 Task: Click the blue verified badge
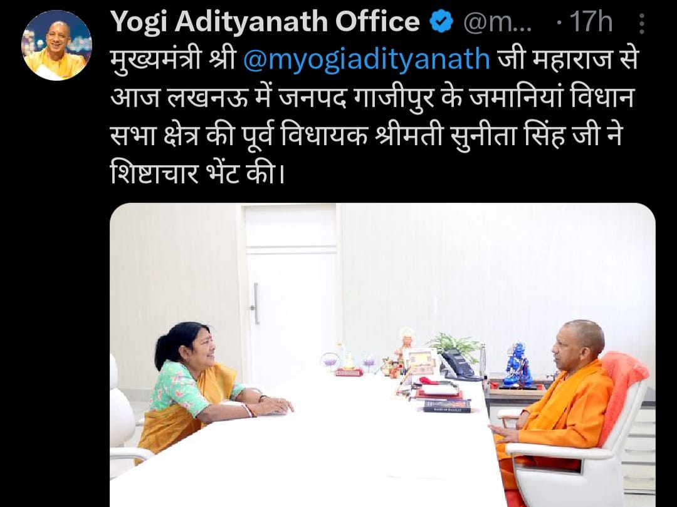[442, 23]
